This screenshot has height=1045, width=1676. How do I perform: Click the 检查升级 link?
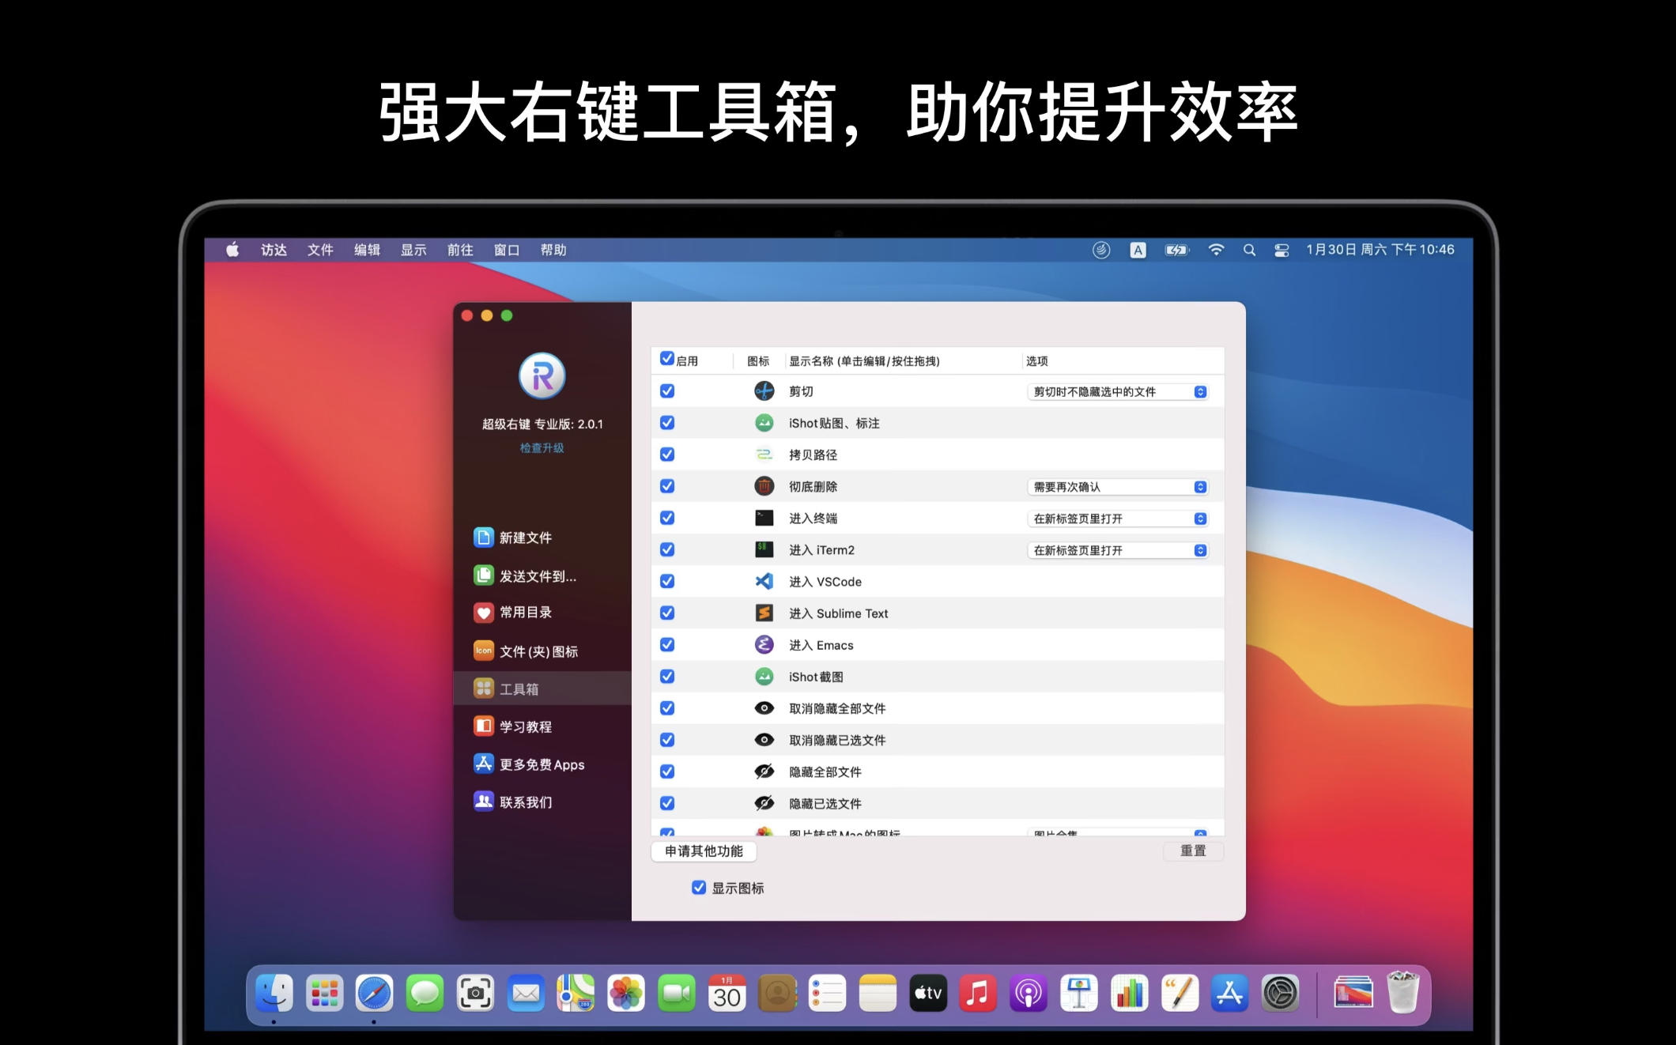tap(542, 448)
